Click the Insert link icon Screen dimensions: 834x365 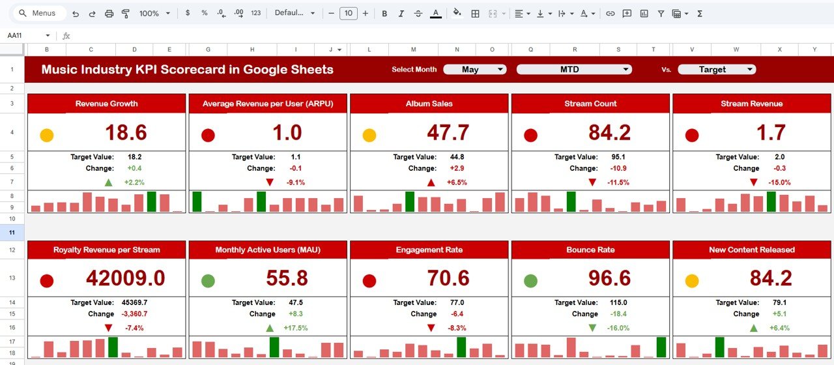tap(610, 14)
